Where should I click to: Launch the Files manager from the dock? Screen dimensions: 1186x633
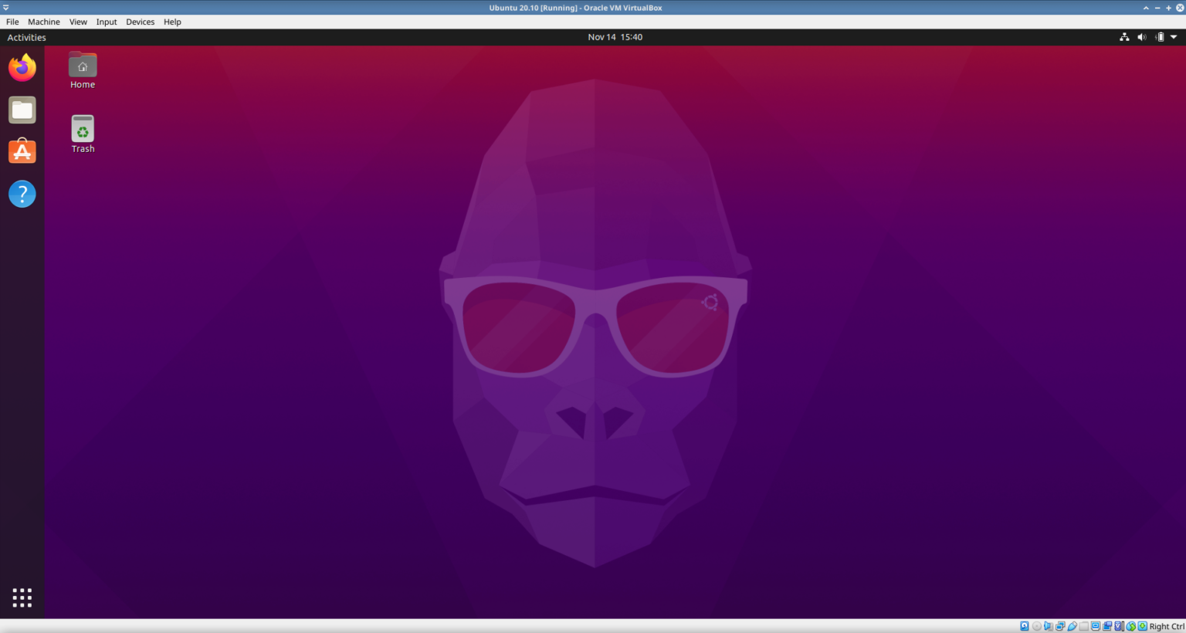[22, 110]
